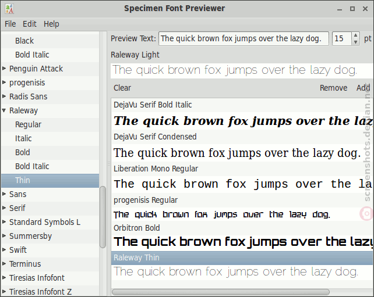Decrease font size with down stepper arrow
The height and width of the screenshot is (297, 374).
[x=355, y=42]
